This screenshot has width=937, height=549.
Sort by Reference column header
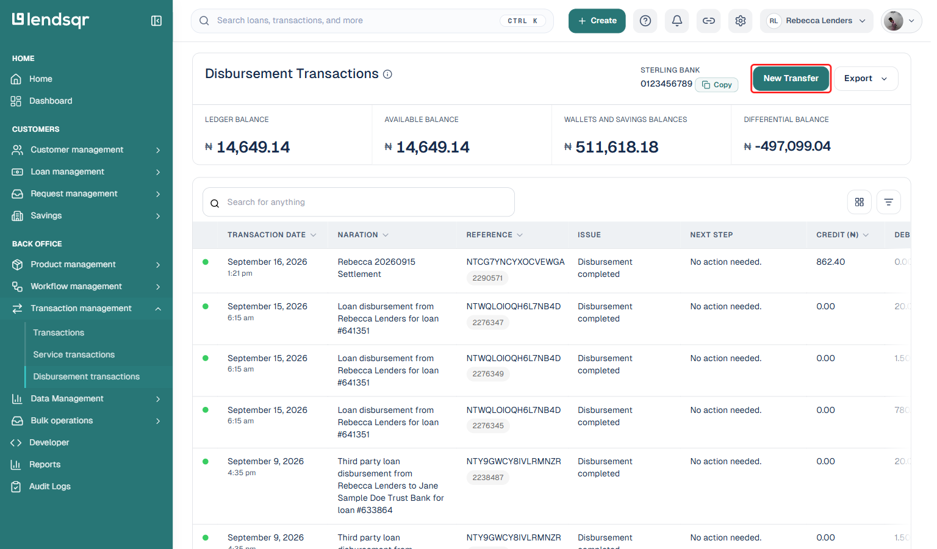tap(495, 235)
